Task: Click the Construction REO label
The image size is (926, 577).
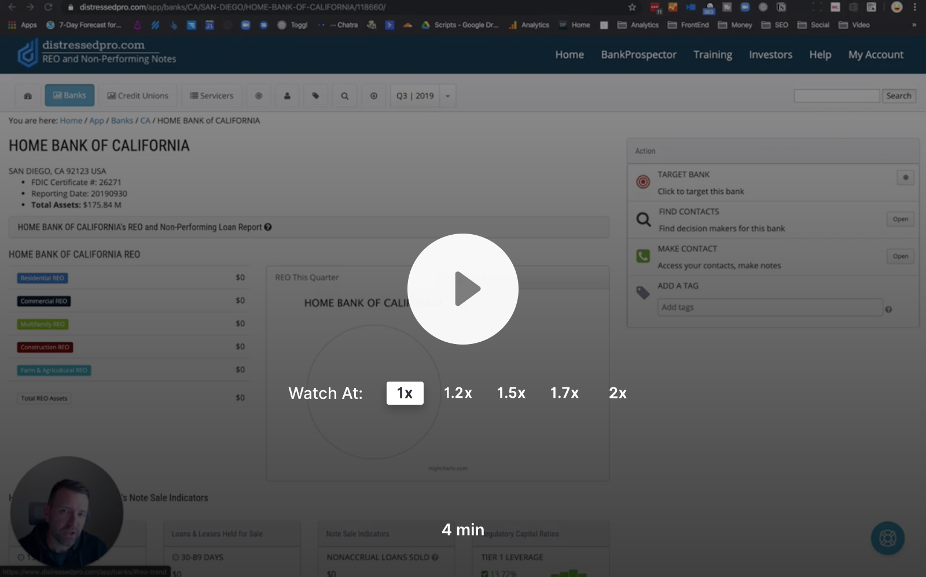Action: [45, 347]
